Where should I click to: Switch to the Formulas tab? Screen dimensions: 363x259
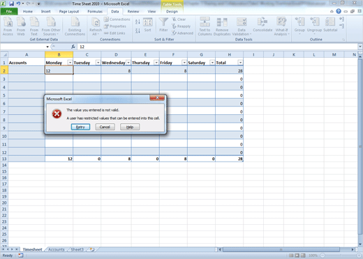pos(95,11)
